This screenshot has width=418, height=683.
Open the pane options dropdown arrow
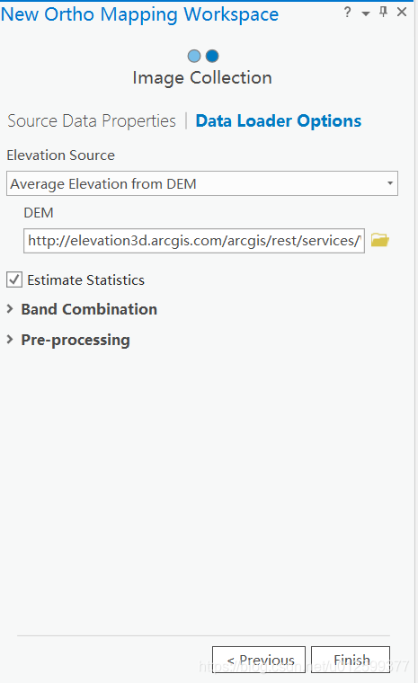pos(366,14)
